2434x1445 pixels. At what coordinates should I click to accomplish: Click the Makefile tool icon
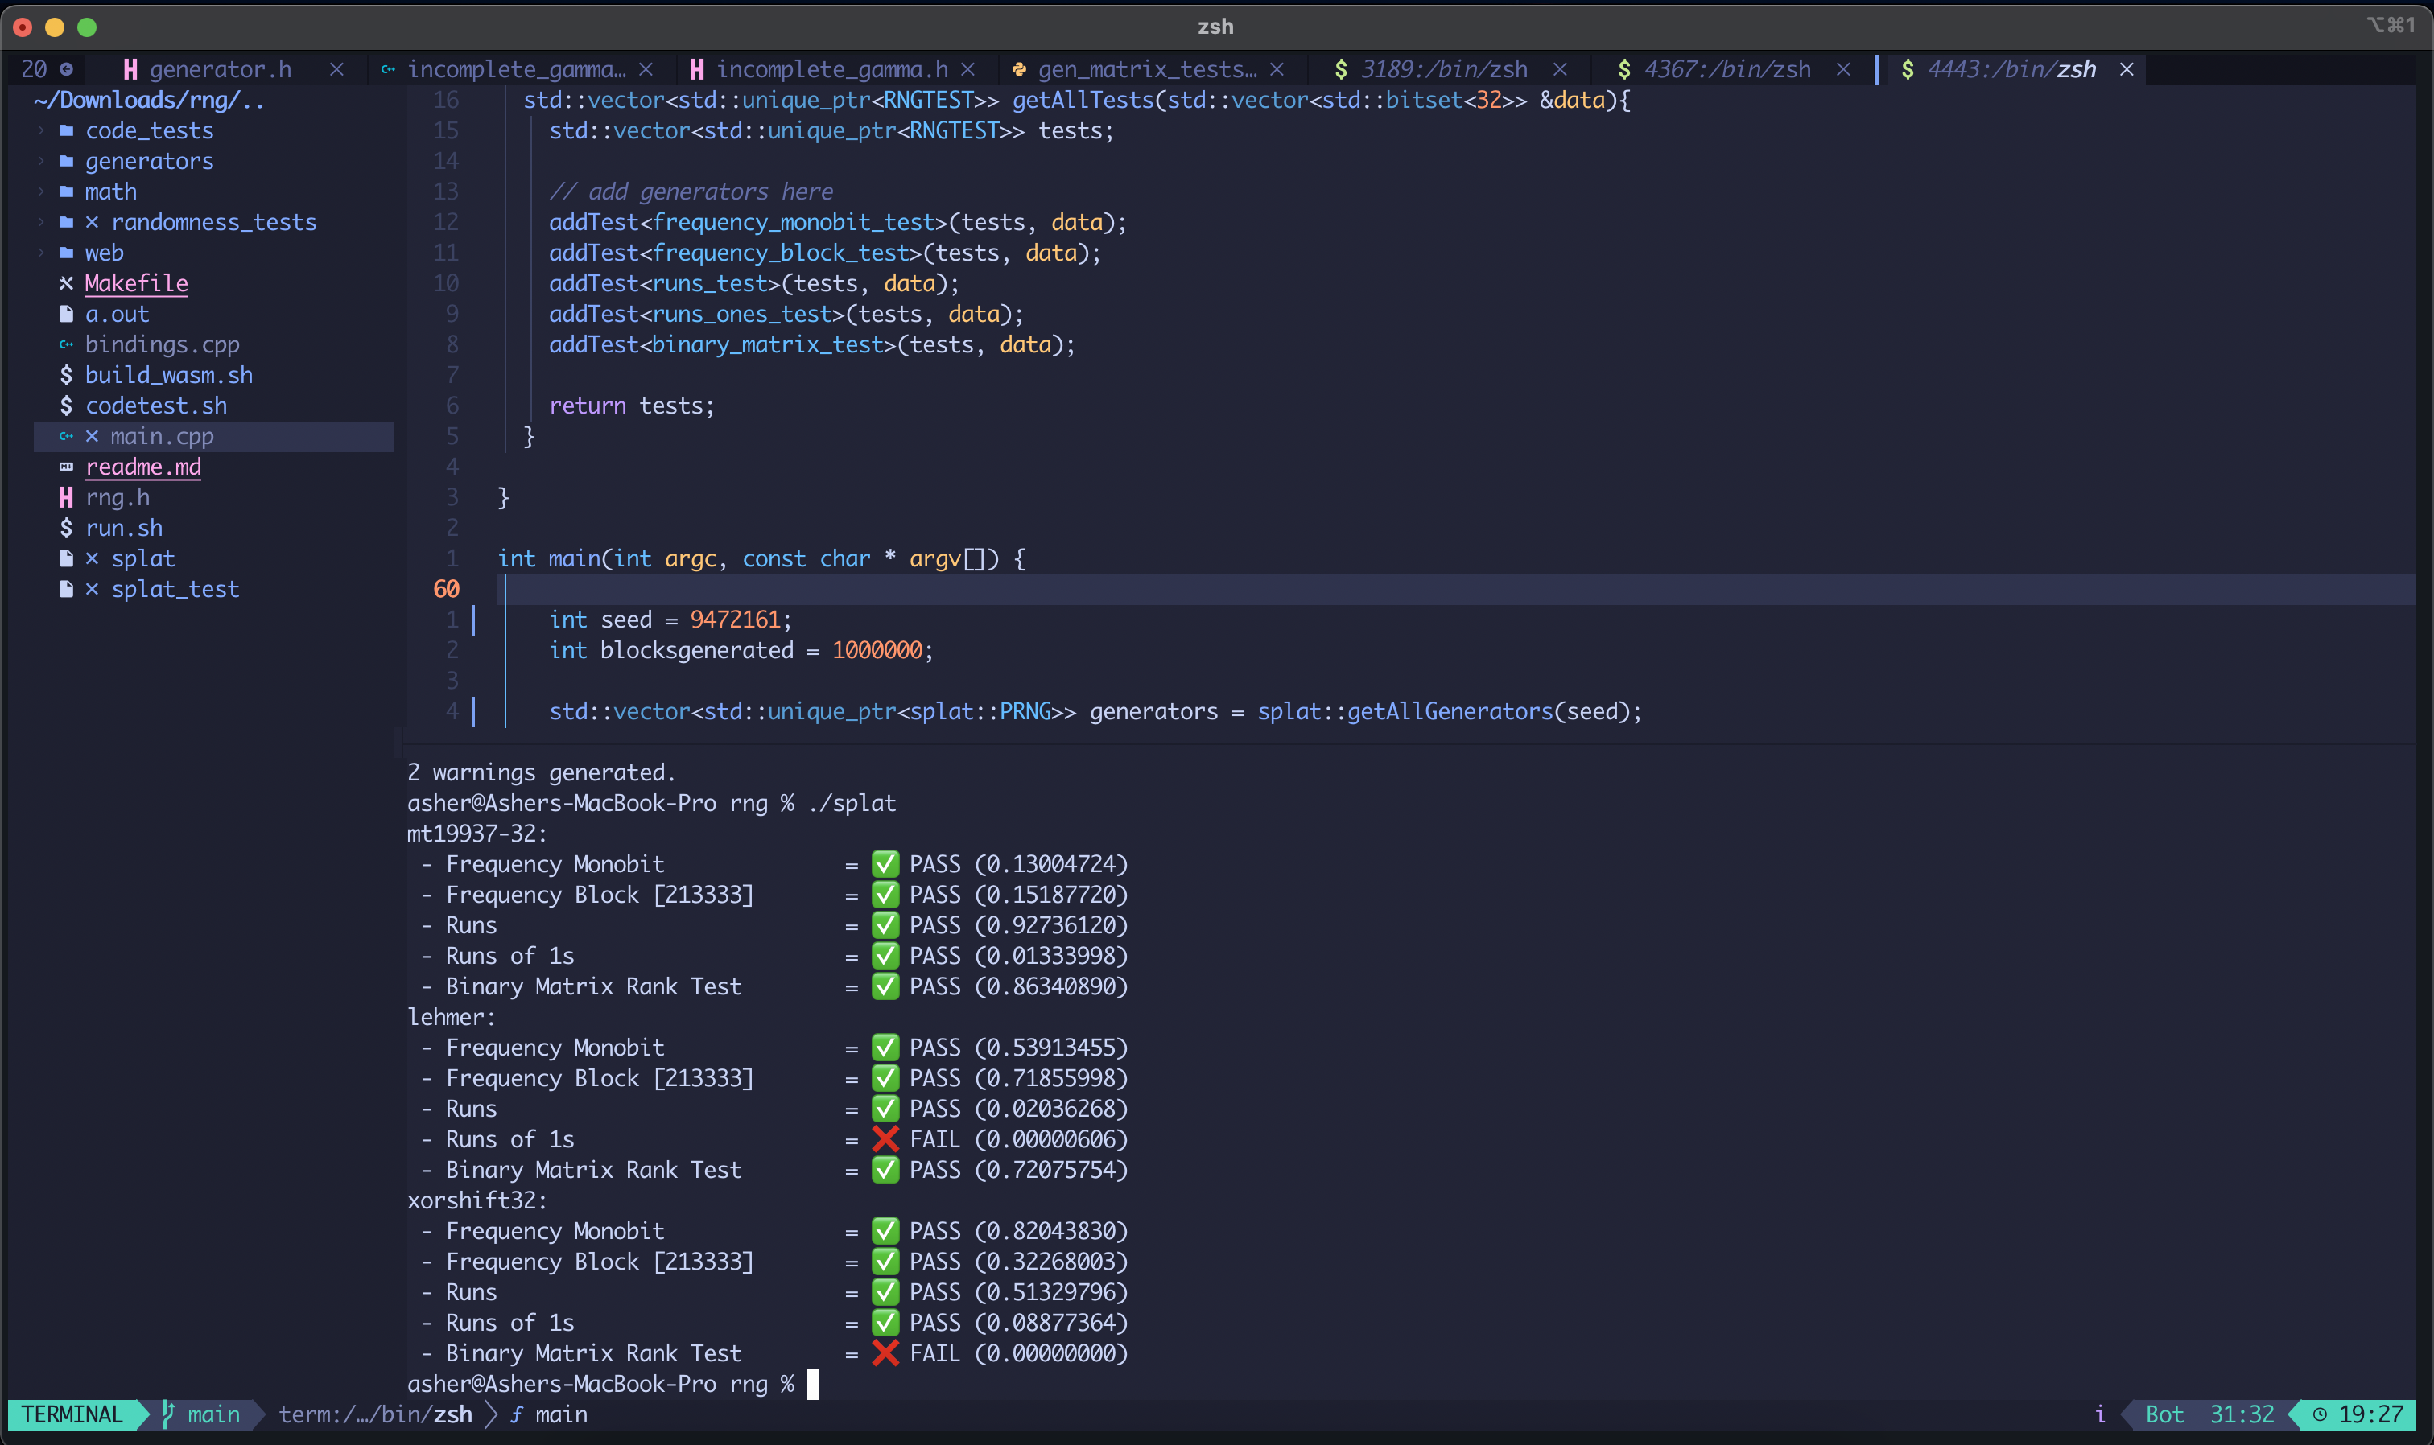pos(66,283)
